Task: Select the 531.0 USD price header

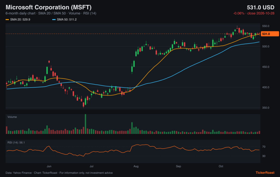Action: [x=261, y=7]
